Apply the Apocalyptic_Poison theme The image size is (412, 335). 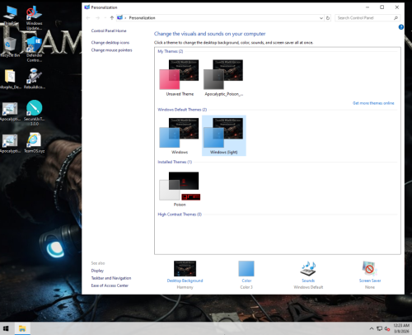point(223,78)
